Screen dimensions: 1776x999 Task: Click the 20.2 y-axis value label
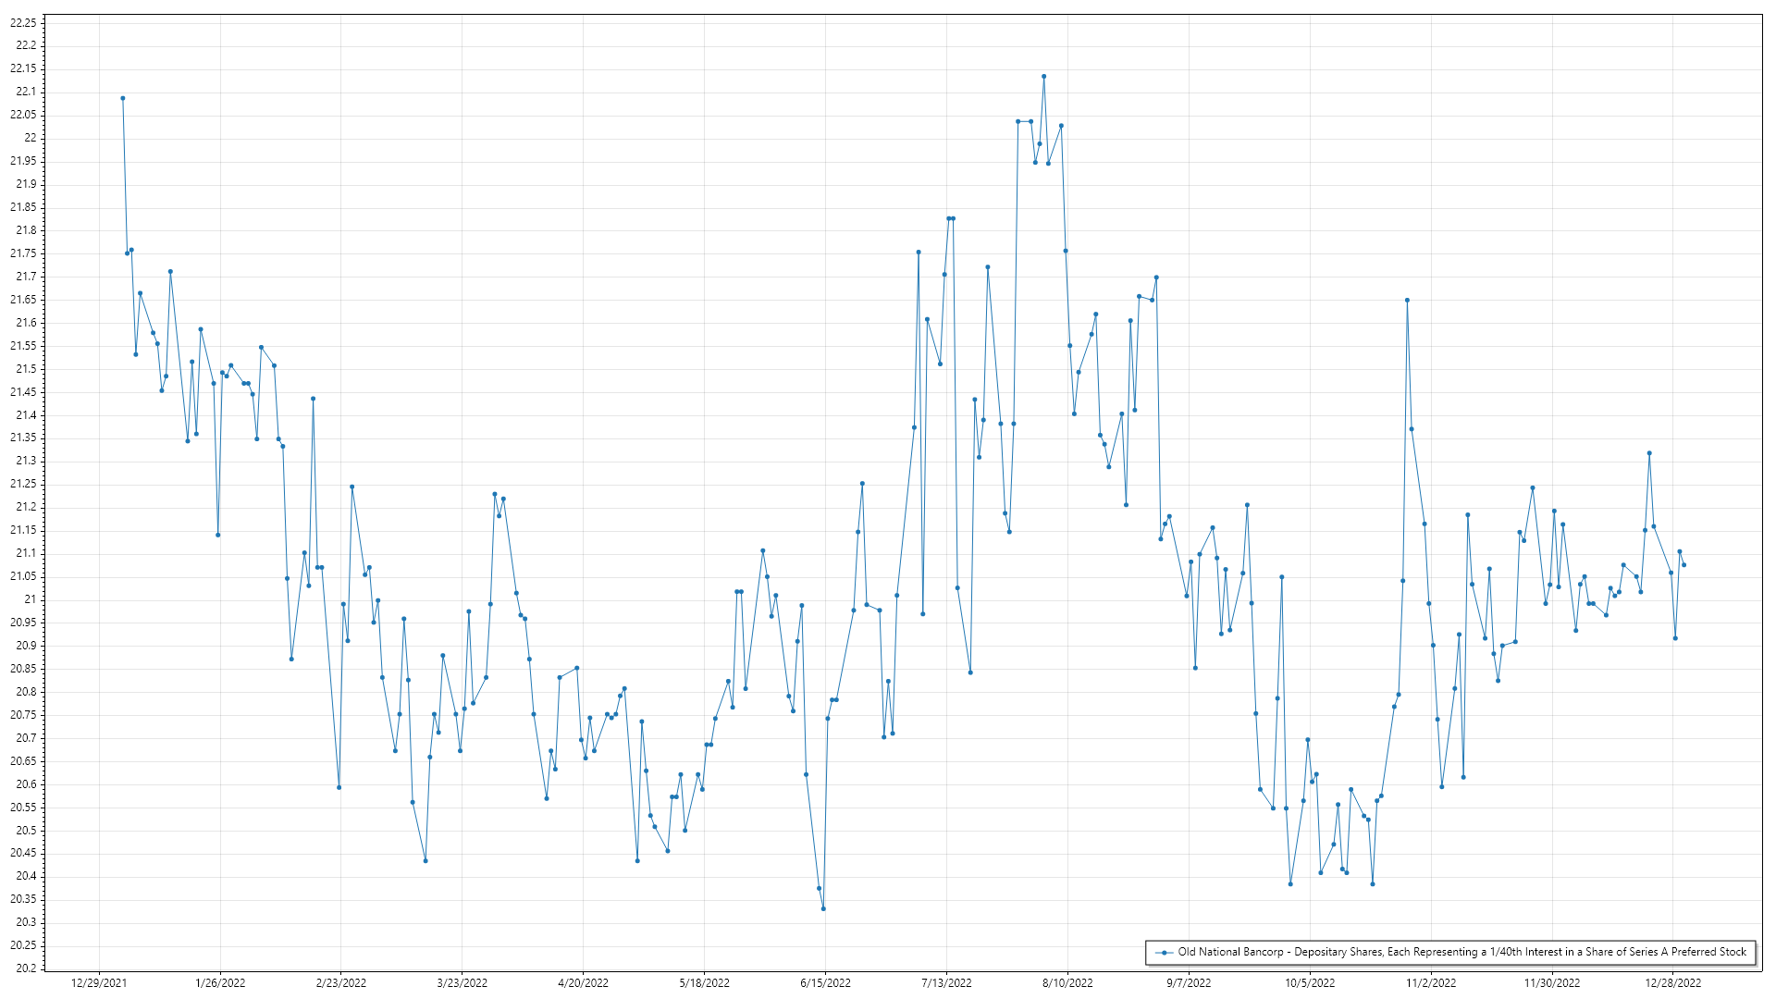pos(26,968)
